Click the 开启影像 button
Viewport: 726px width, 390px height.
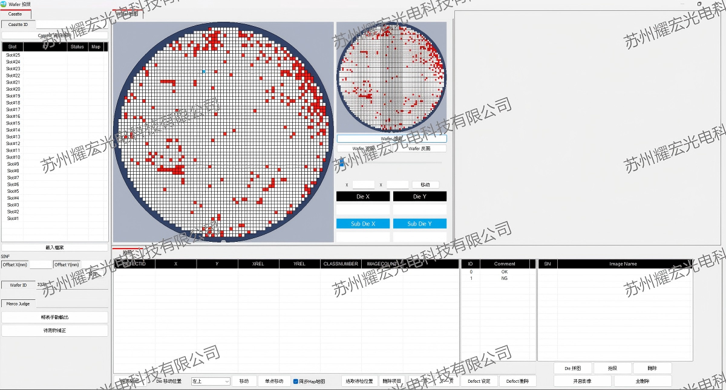click(583, 382)
